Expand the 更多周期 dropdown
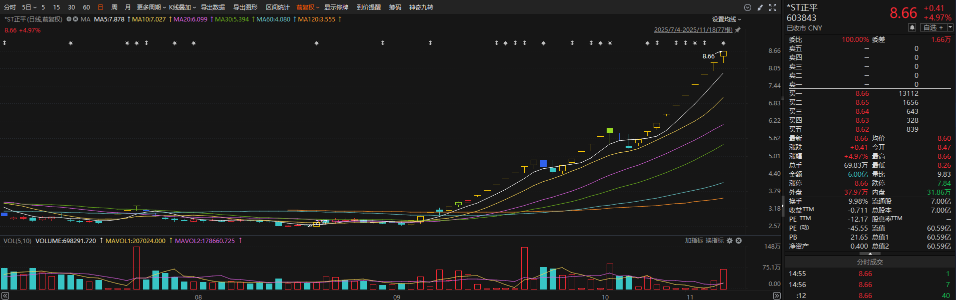The height and width of the screenshot is (300, 956). 151,7
